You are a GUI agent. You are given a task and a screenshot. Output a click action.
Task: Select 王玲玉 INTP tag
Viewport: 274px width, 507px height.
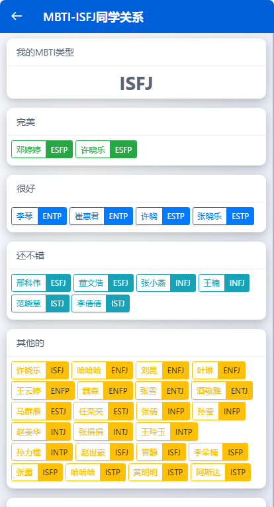coord(167,432)
